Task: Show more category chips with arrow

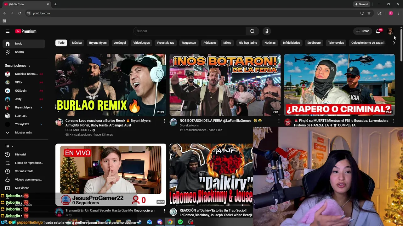Action: coord(394,43)
